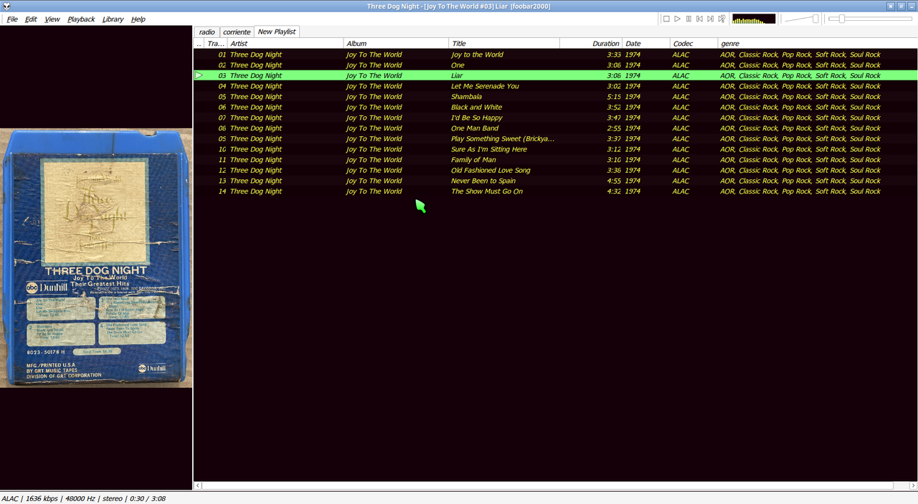
Task: Skip to the previous track
Action: coord(699,19)
